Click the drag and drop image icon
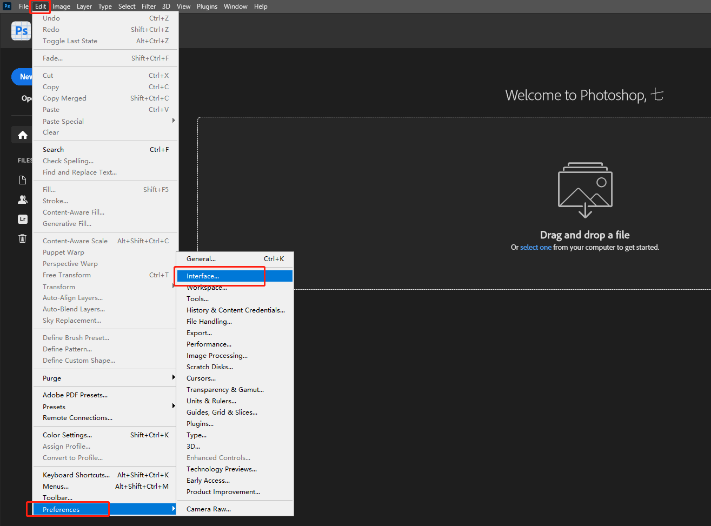The height and width of the screenshot is (526, 711). (x=585, y=190)
